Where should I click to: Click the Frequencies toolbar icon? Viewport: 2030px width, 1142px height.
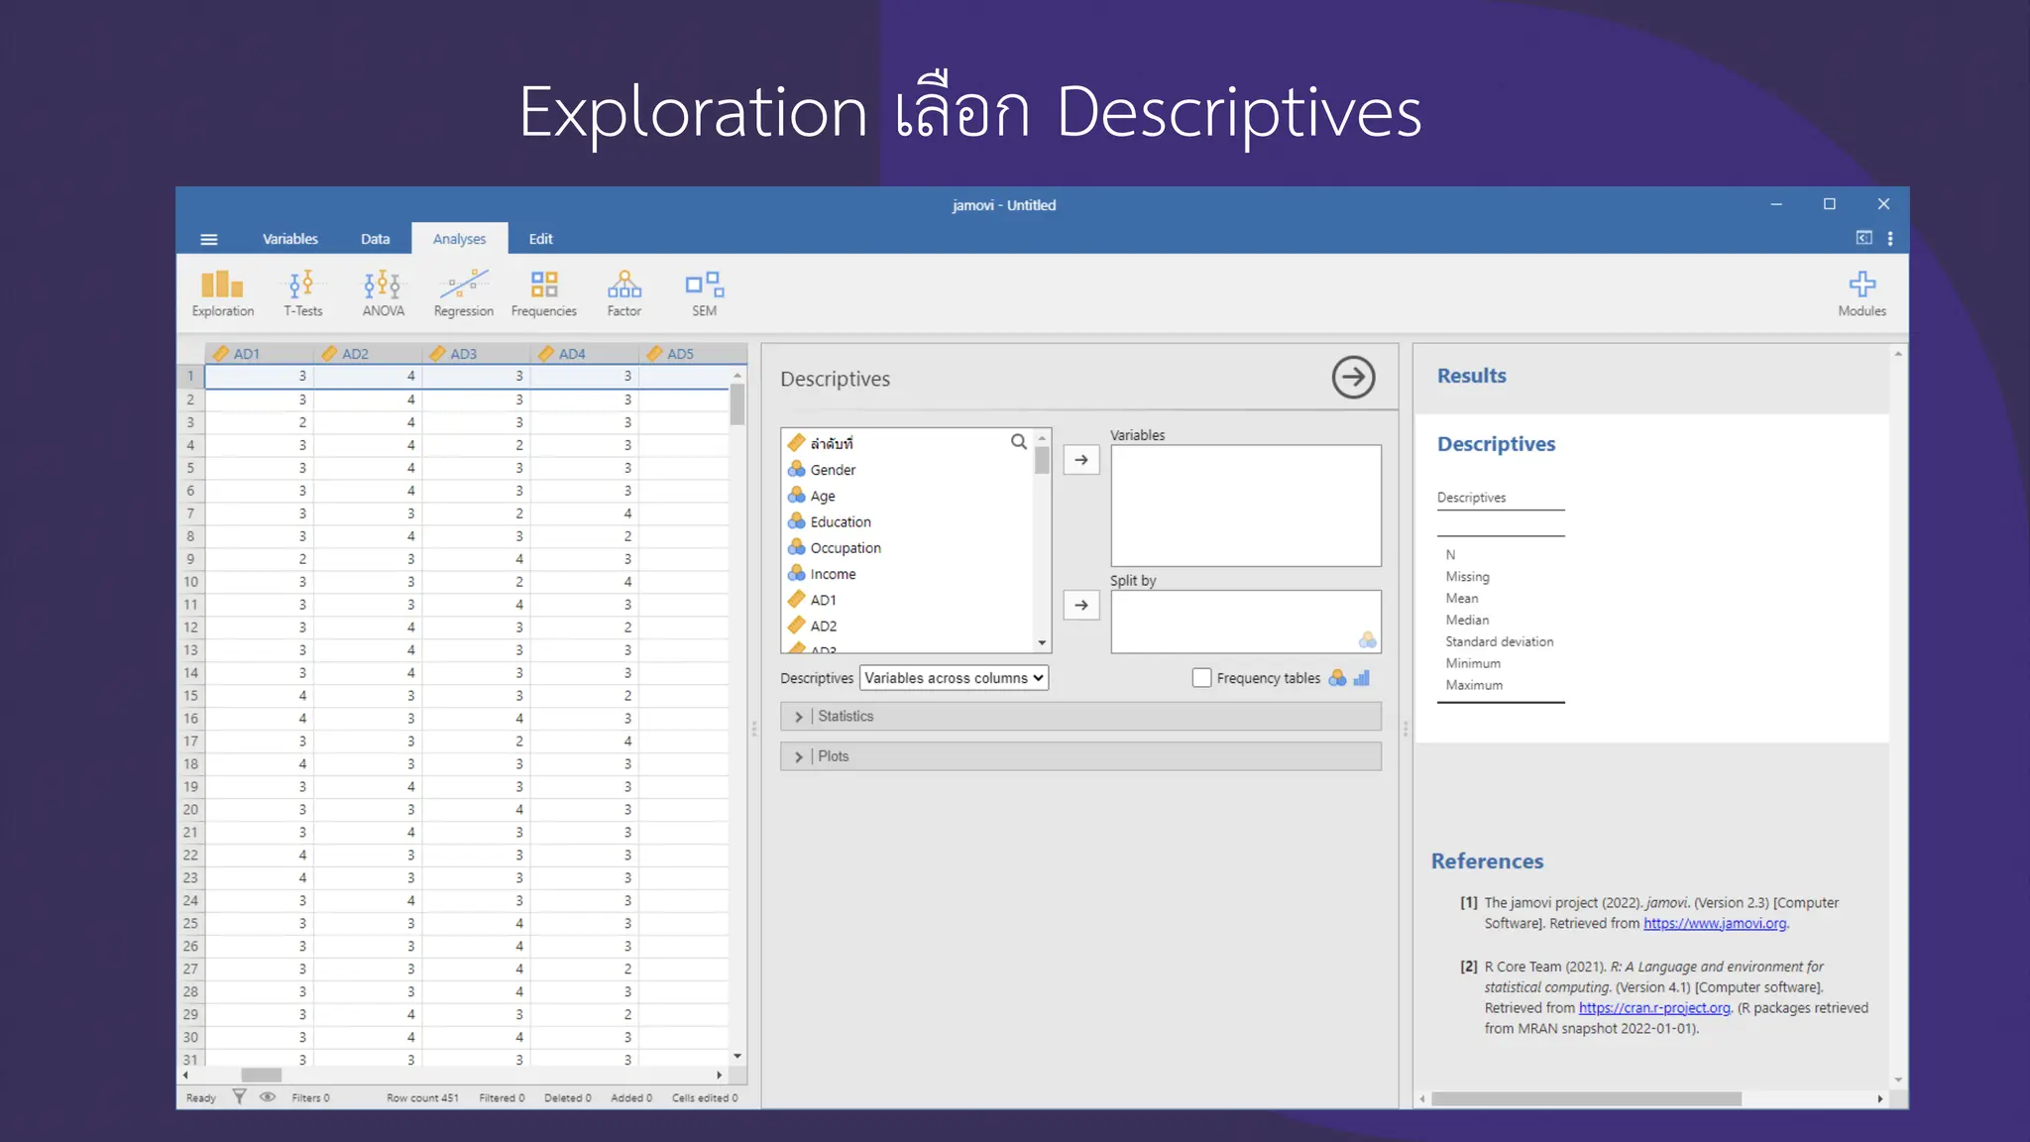pyautogui.click(x=543, y=292)
